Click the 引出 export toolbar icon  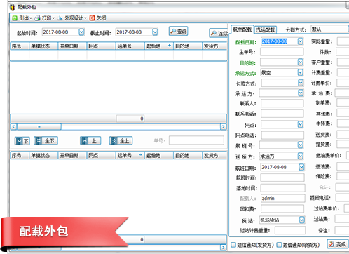pos(15,18)
